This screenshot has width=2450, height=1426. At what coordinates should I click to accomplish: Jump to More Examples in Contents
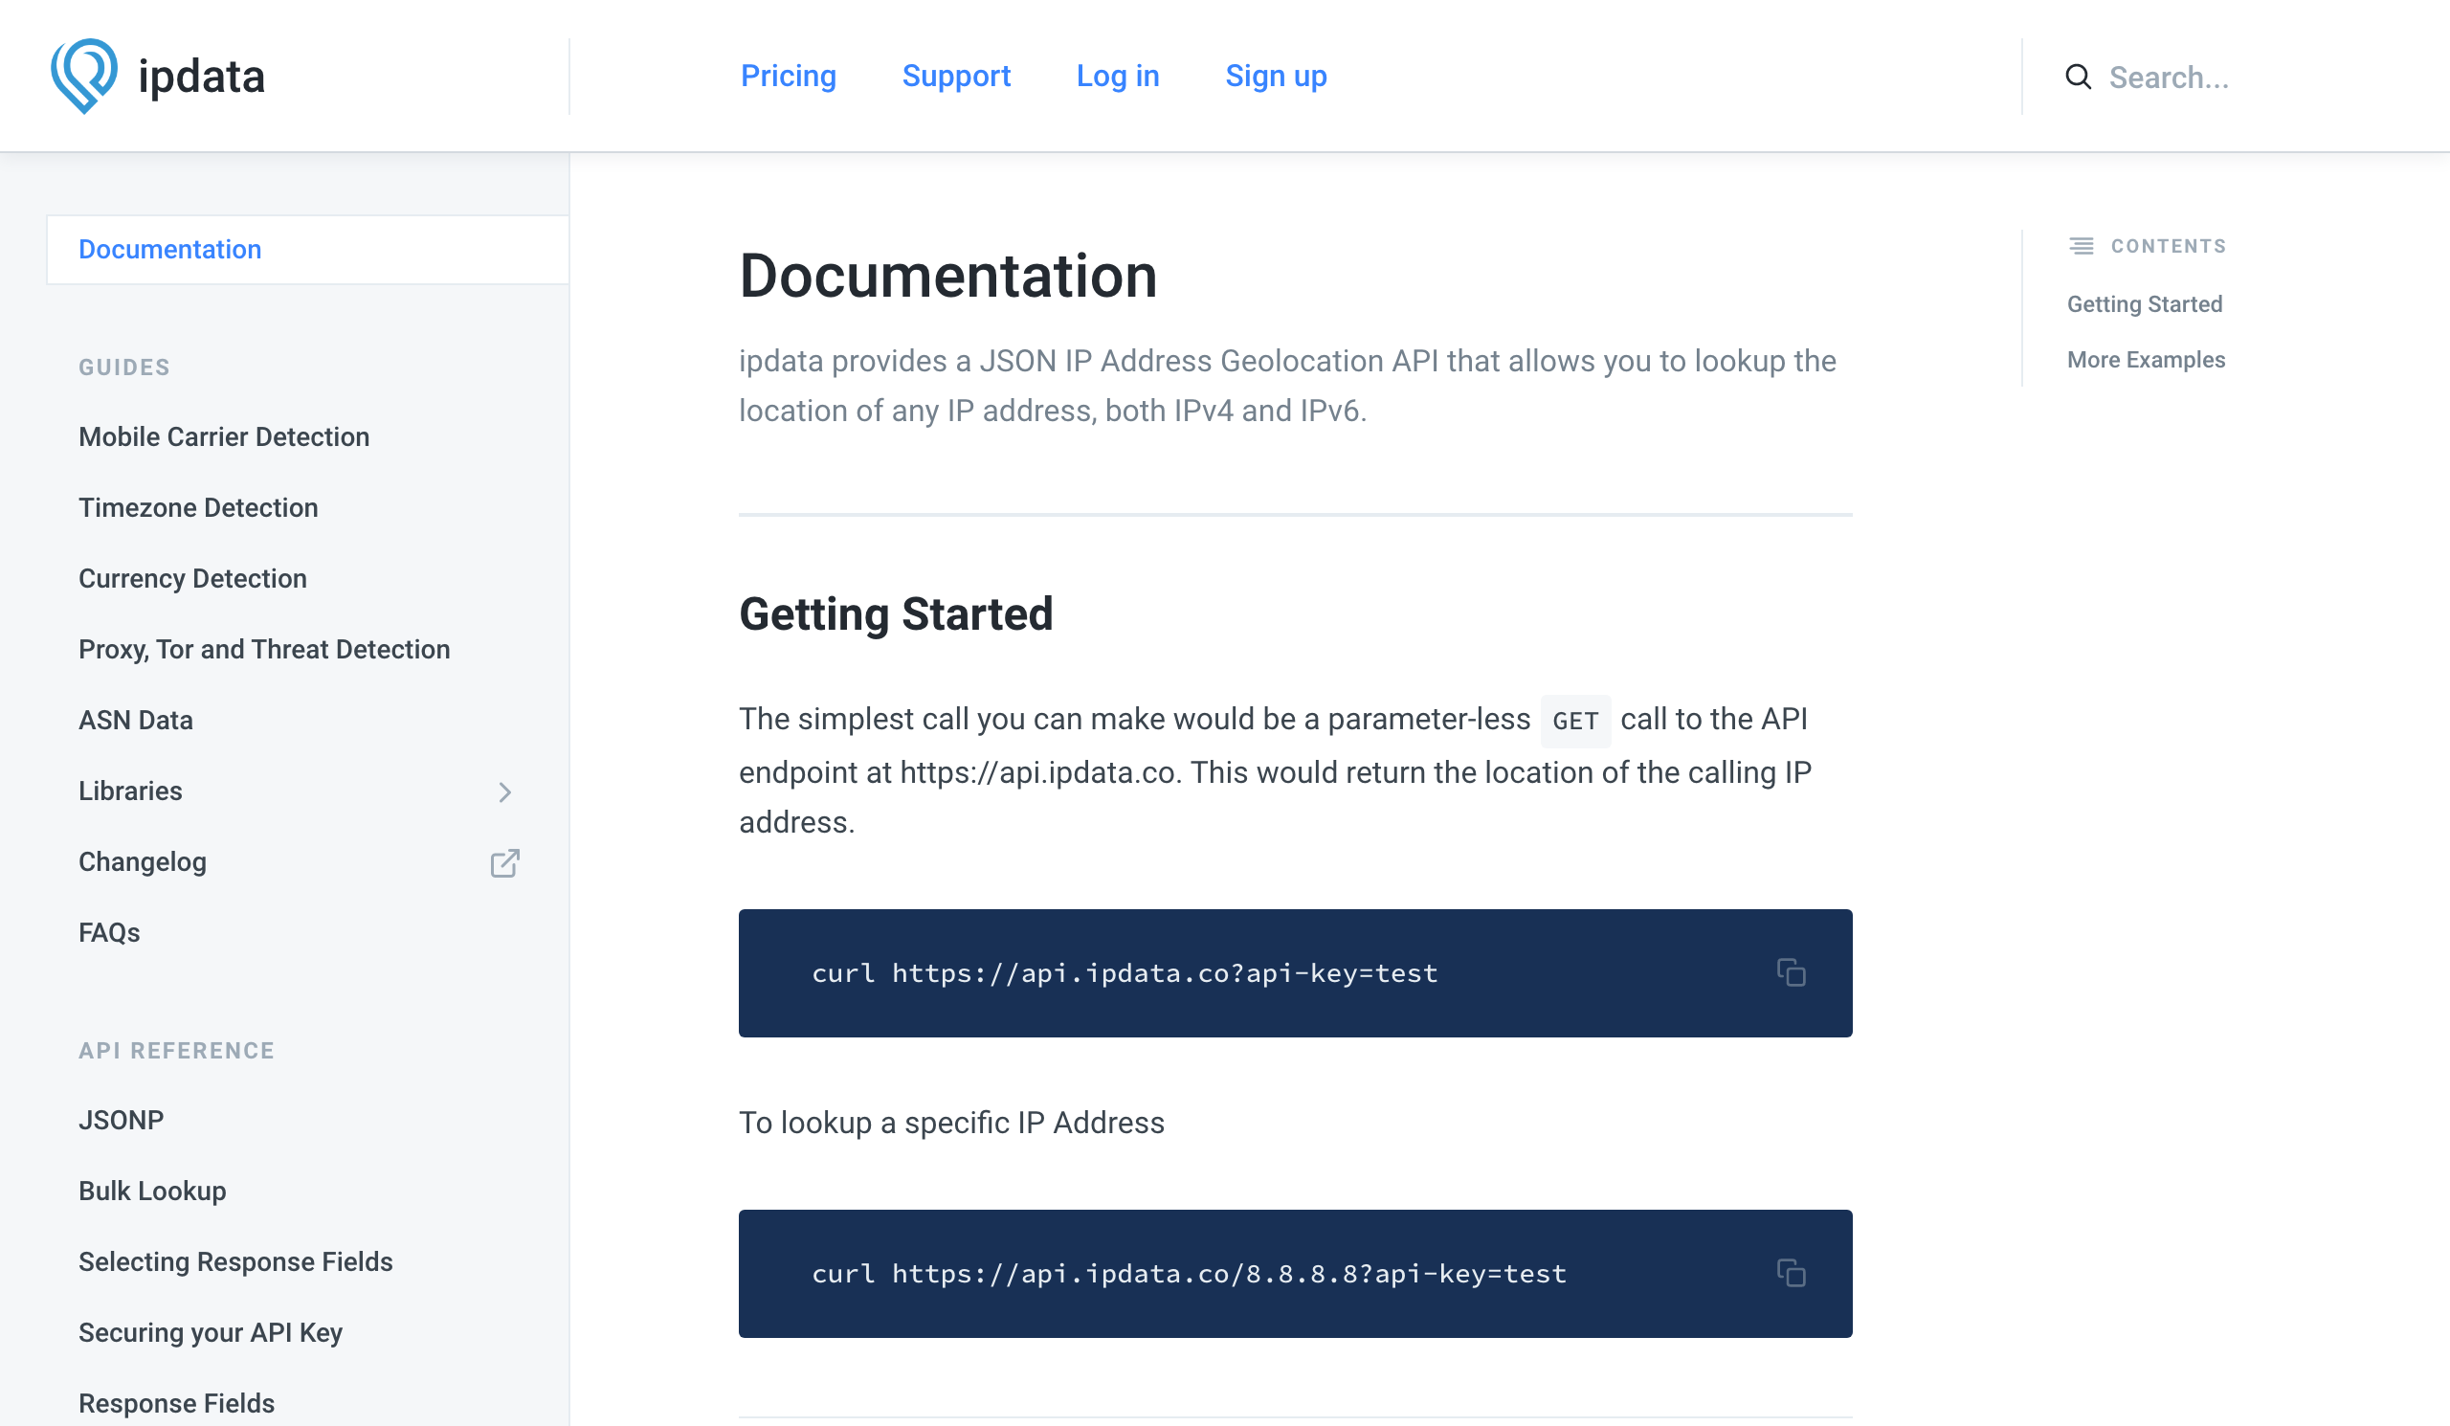click(2146, 360)
